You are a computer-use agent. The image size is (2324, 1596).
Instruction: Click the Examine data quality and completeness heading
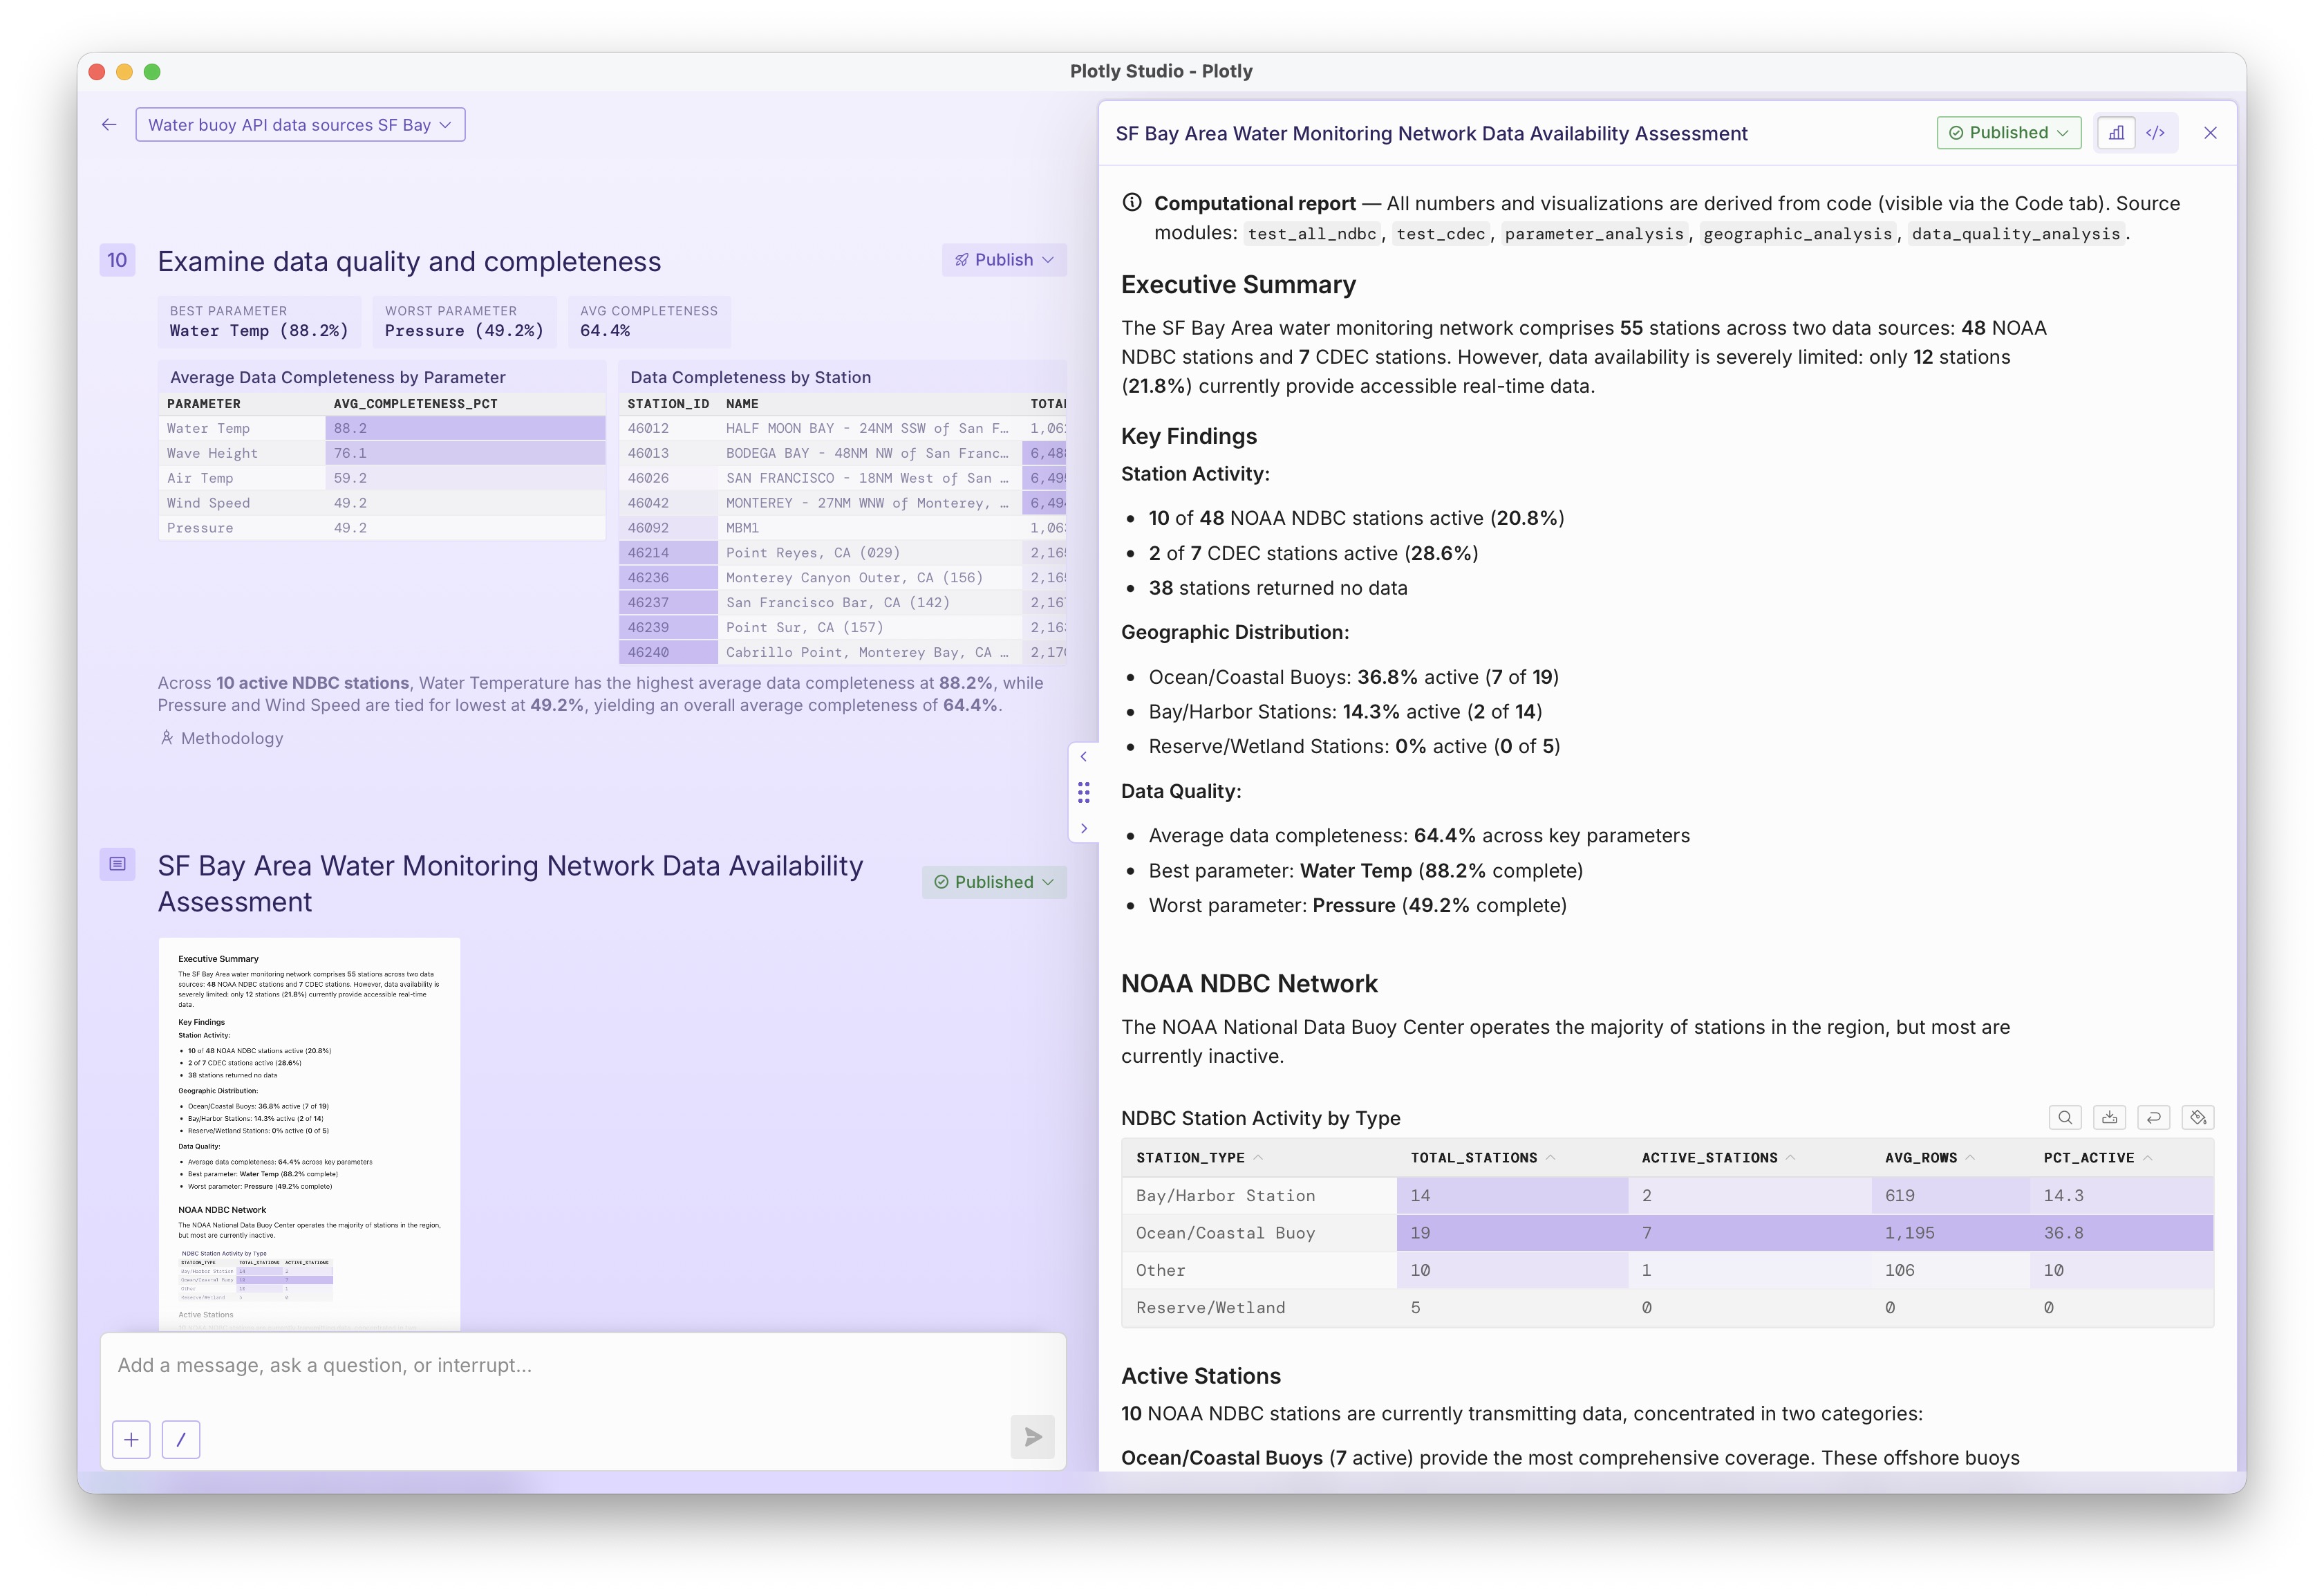coord(409,262)
